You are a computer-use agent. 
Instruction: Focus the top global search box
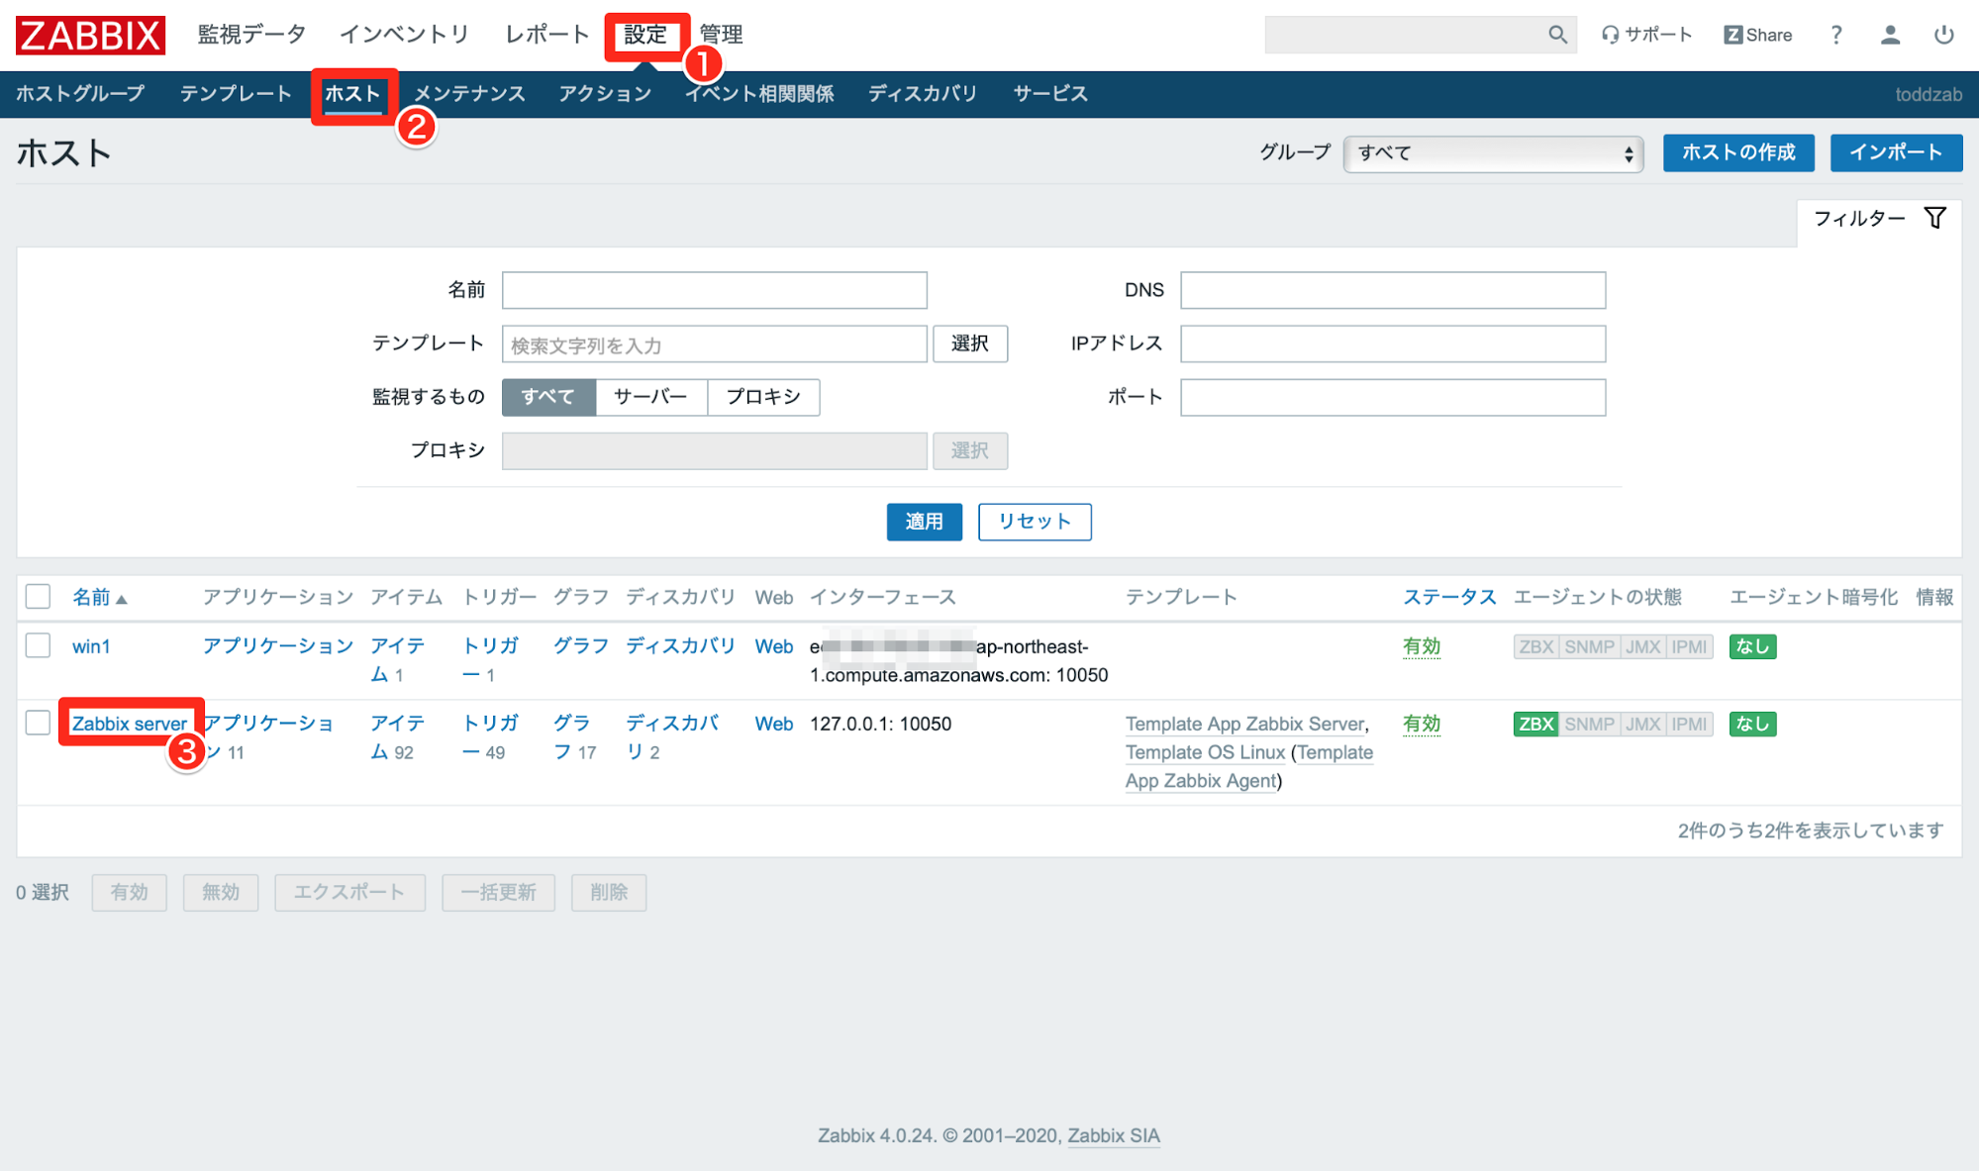pyautogui.click(x=1406, y=35)
